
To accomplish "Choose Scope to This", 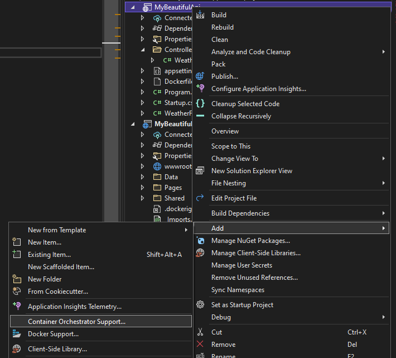I will tap(291, 146).
